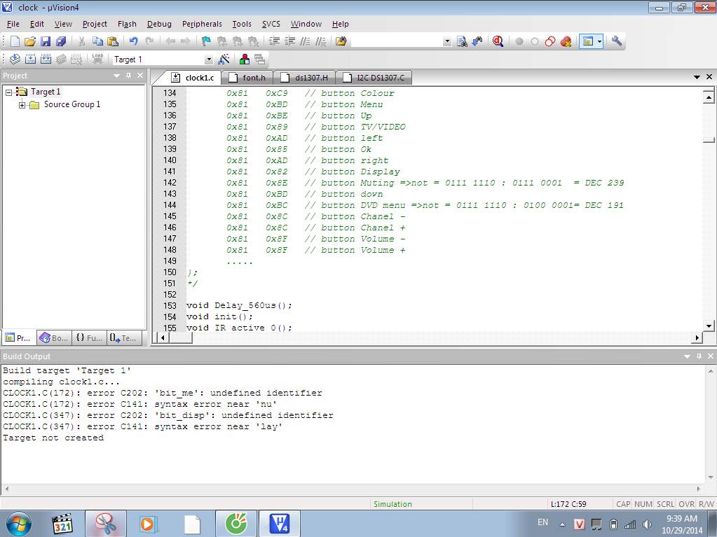This screenshot has height=537, width=717.
Task: Open the Windows Start menu
Action: coord(19,524)
